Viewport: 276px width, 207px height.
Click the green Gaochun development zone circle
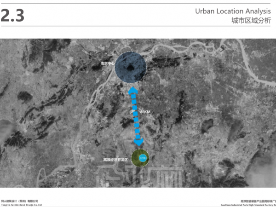[x=140, y=158]
